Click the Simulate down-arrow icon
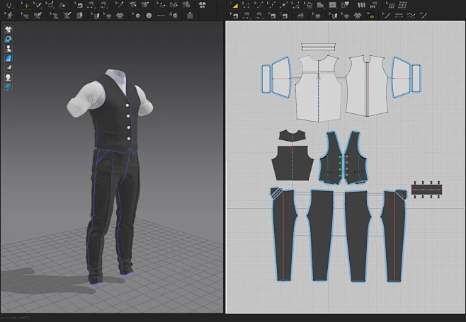Viewport: 466px width, 322px height. click(x=8, y=5)
